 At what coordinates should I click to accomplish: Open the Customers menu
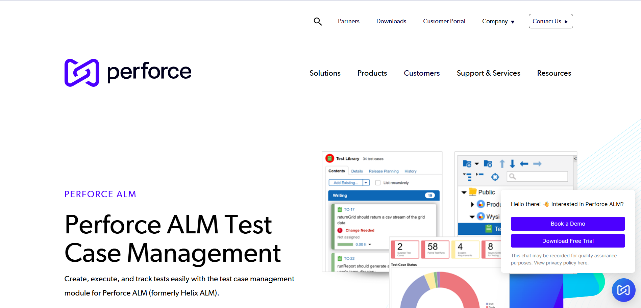pyautogui.click(x=422, y=73)
